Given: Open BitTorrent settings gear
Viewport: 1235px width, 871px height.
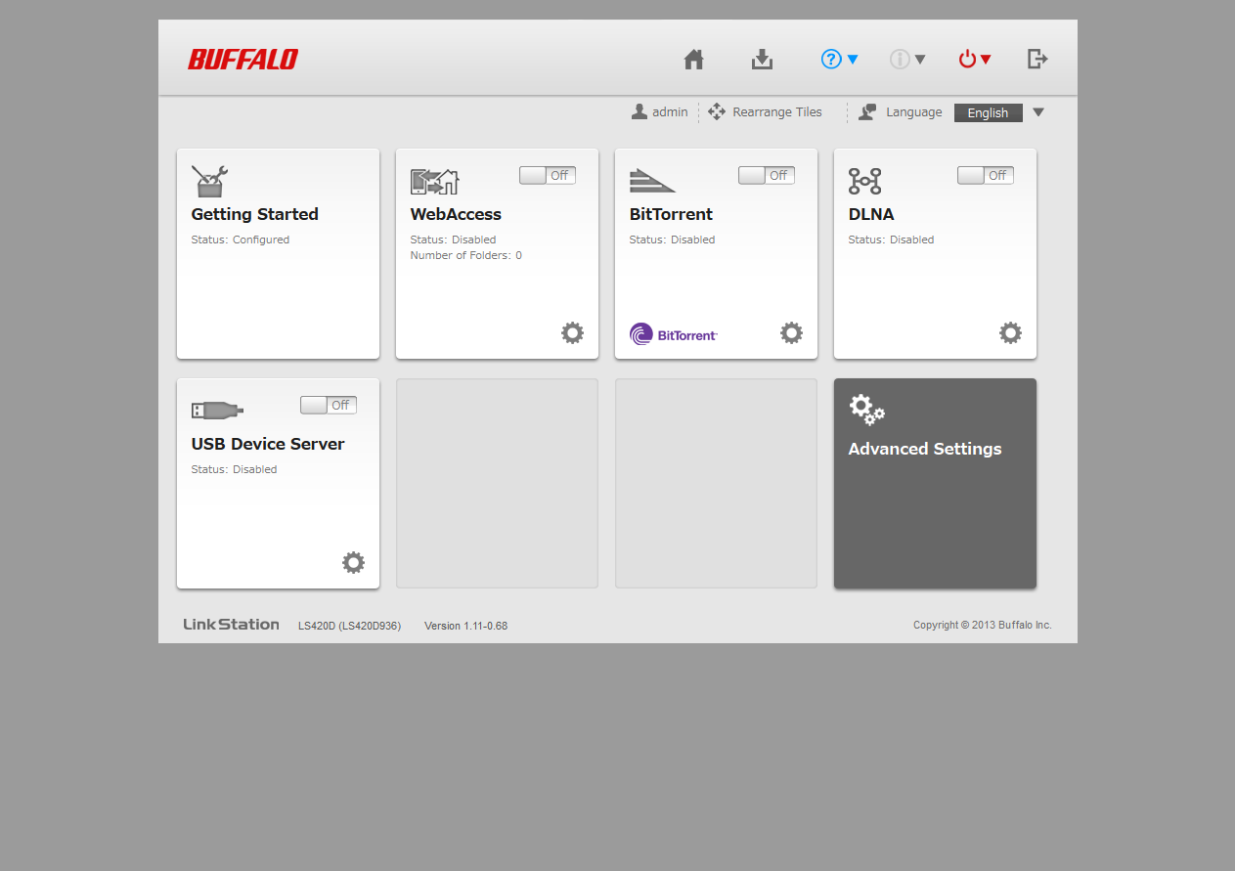Looking at the screenshot, I should (791, 333).
